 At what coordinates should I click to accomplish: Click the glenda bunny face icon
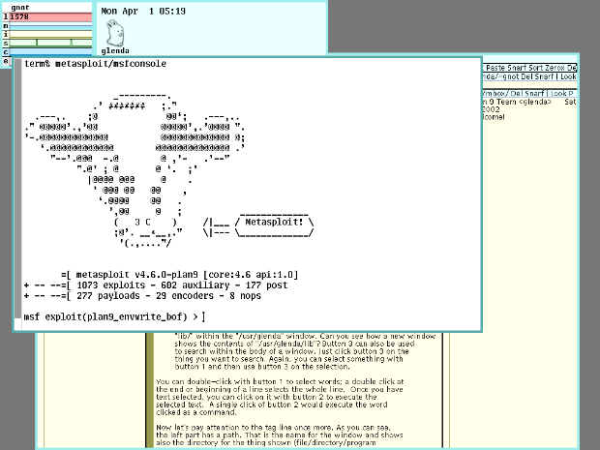click(114, 36)
